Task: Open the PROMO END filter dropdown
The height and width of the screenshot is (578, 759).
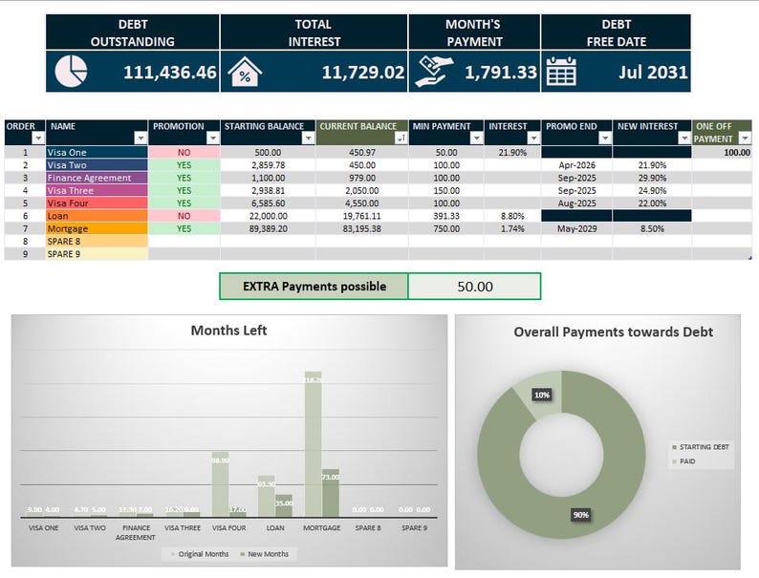Action: tap(604, 139)
